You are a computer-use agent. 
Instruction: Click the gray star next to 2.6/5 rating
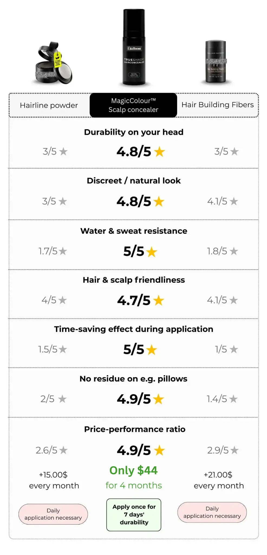(x=63, y=450)
